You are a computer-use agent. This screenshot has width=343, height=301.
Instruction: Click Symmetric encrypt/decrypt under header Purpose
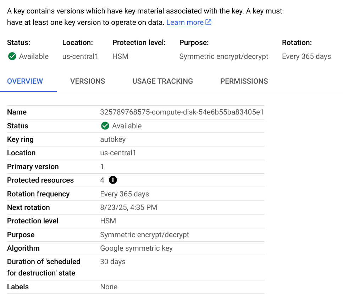click(223, 56)
